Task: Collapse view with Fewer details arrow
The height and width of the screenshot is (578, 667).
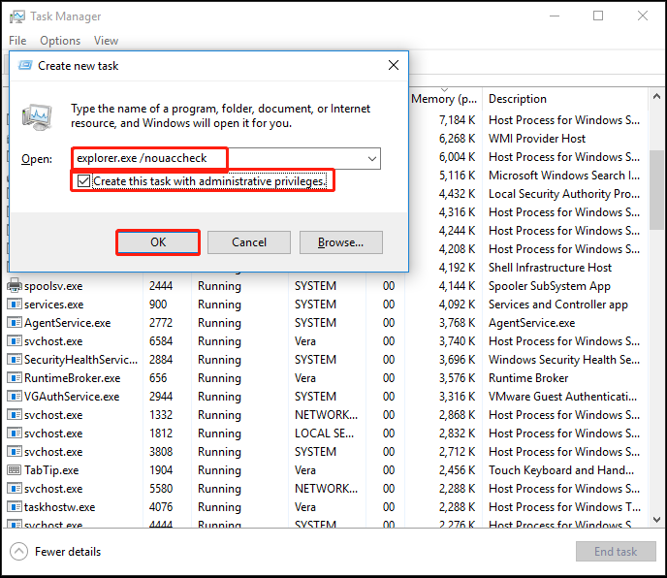Action: 18,552
